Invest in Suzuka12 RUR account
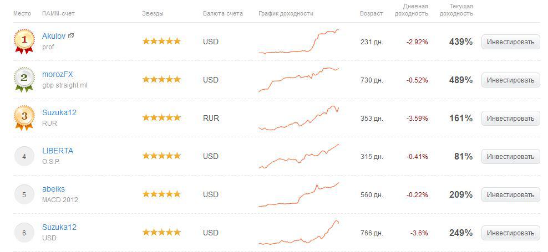The width and height of the screenshot is (548, 252). [x=511, y=119]
